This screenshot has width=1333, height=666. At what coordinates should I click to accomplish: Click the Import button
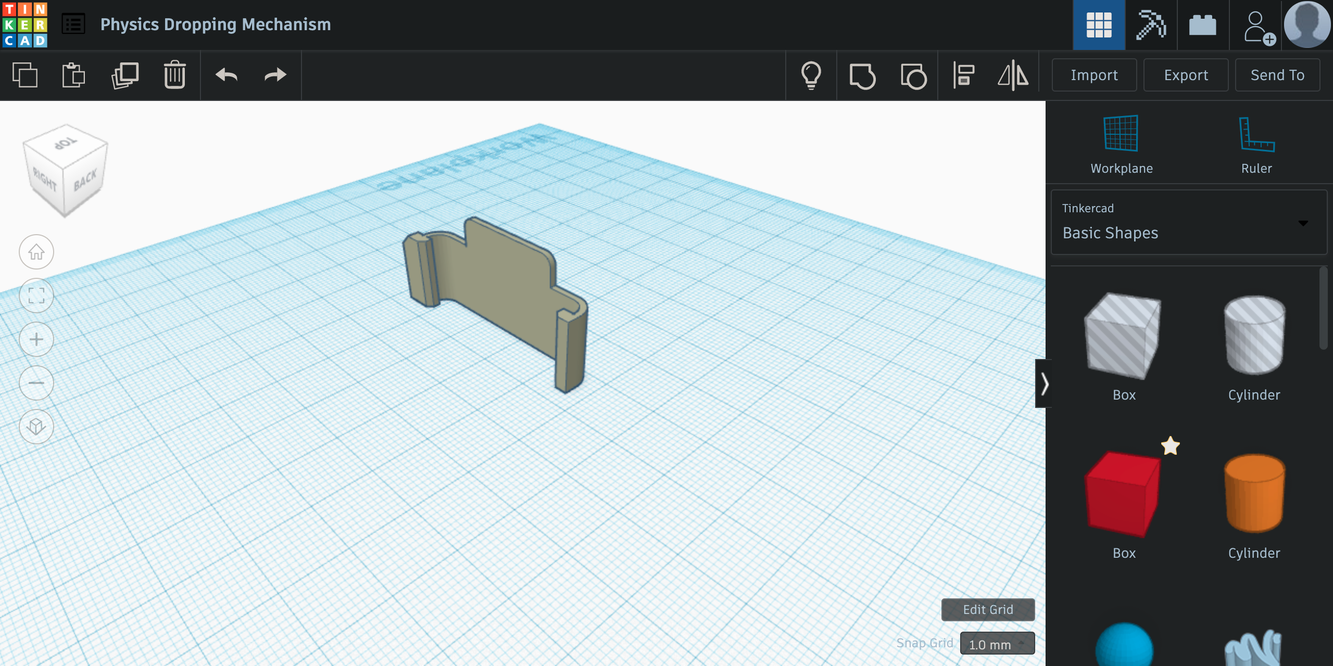[x=1094, y=75]
